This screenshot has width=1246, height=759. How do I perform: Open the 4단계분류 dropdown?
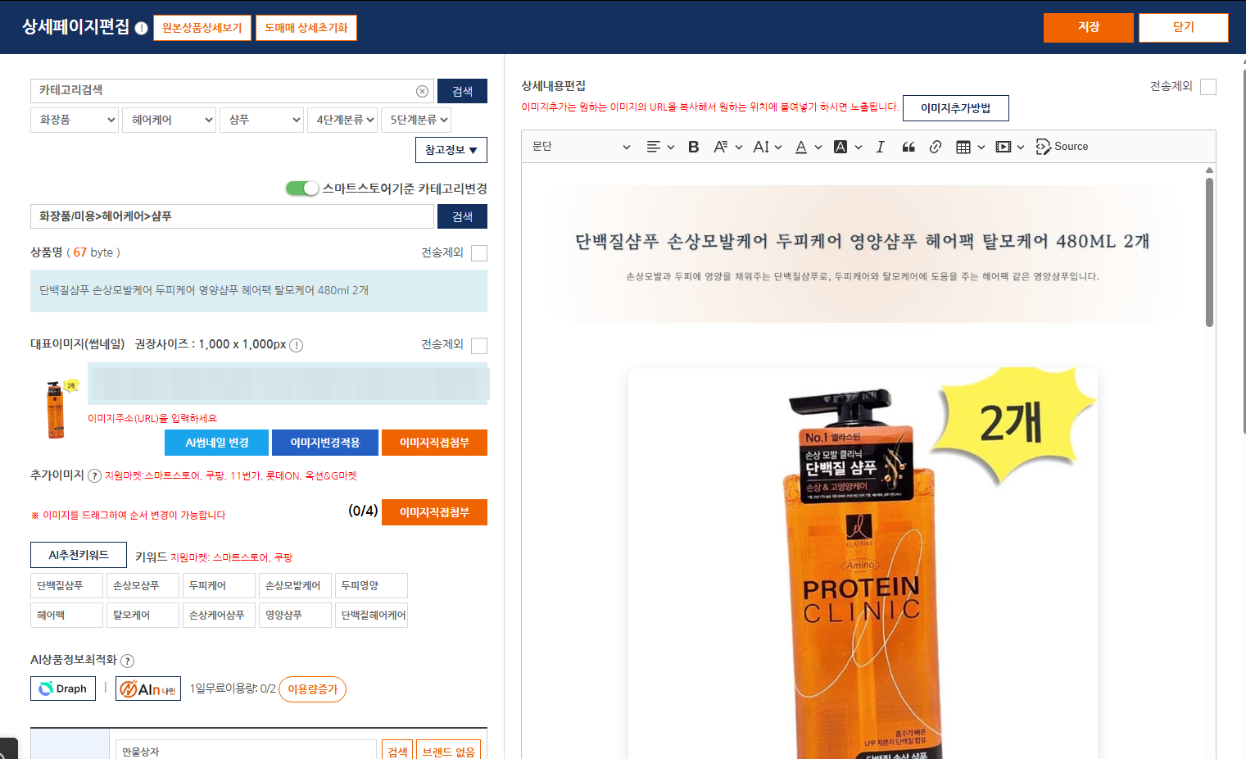342,120
